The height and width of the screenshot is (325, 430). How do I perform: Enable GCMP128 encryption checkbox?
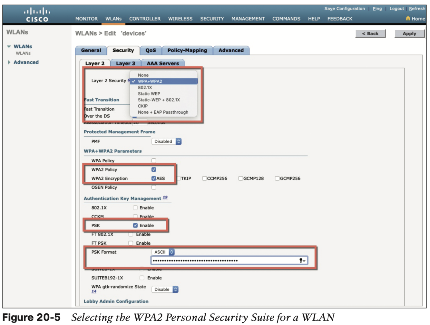click(240, 178)
